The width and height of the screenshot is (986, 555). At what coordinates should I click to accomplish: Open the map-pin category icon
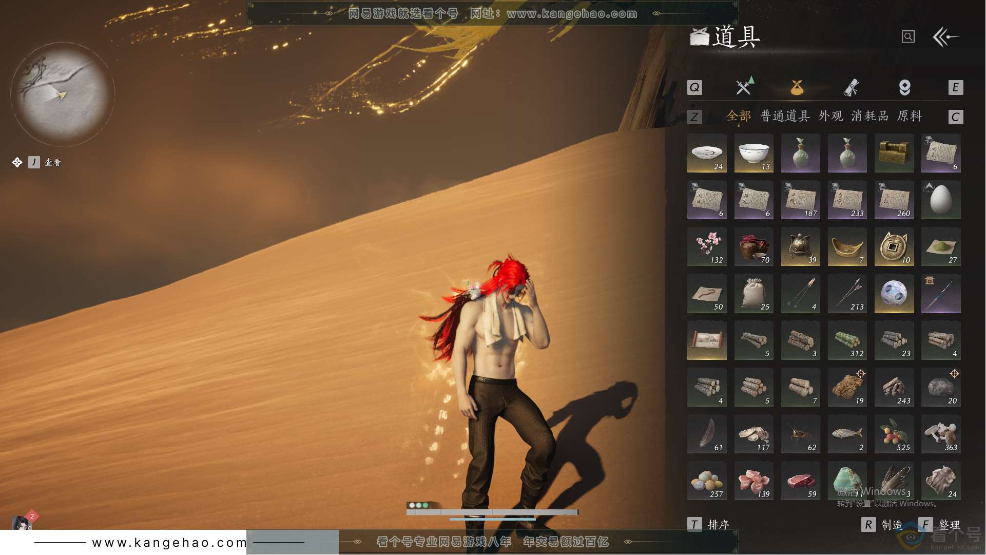[x=904, y=87]
